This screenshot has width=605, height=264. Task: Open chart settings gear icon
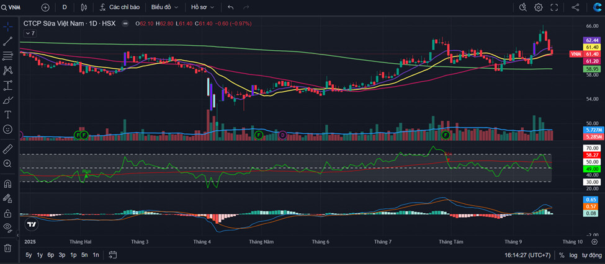pyautogui.click(x=538, y=7)
